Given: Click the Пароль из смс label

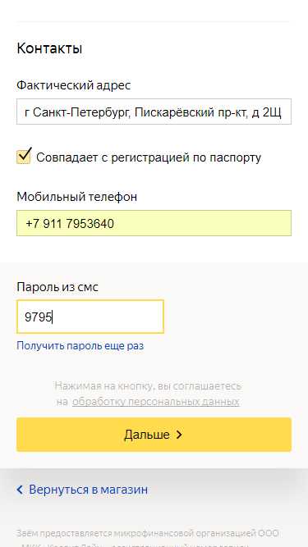Looking at the screenshot, I should (x=57, y=288).
